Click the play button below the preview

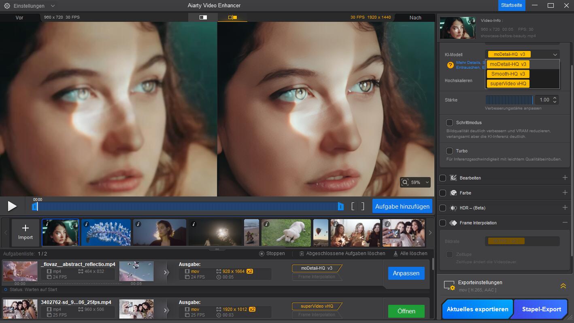12,206
